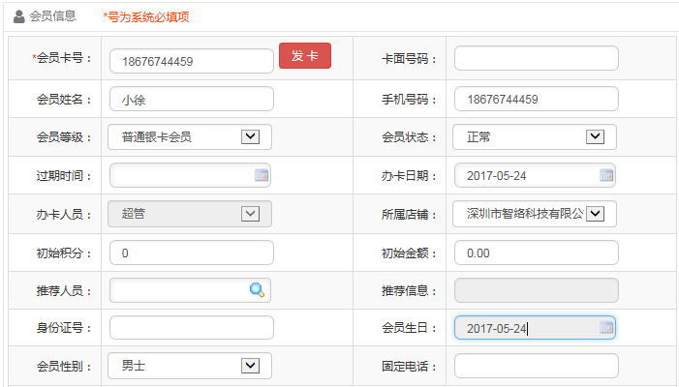Click the 固定电话 text field
The height and width of the screenshot is (387, 679).
click(536, 366)
